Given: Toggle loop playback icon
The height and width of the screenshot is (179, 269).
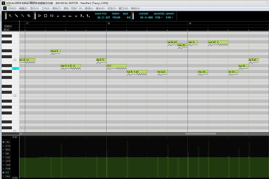Looking at the screenshot, I should click(51, 15).
